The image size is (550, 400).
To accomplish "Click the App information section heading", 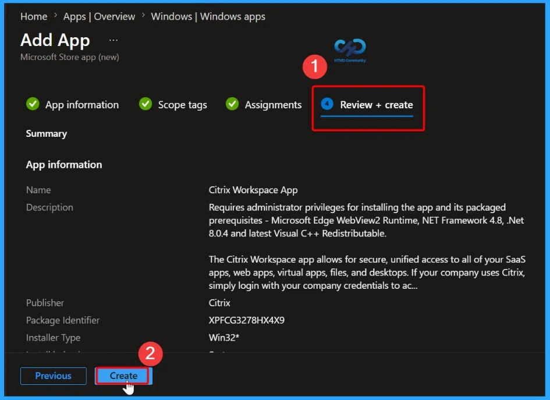I will pos(64,165).
